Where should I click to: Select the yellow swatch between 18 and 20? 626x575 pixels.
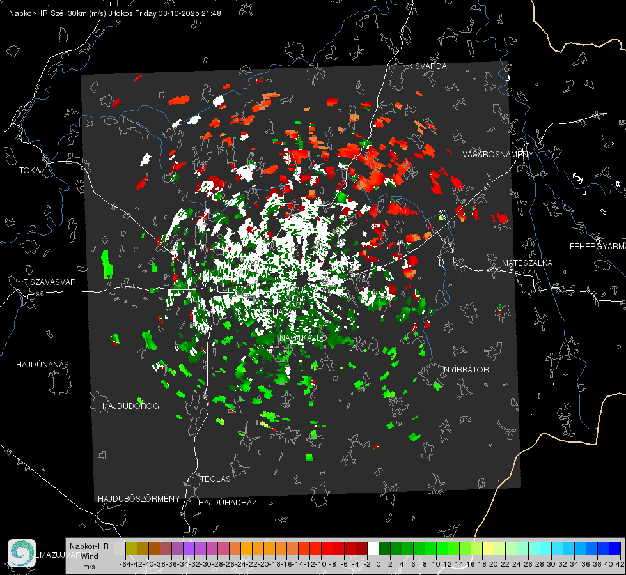point(488,548)
